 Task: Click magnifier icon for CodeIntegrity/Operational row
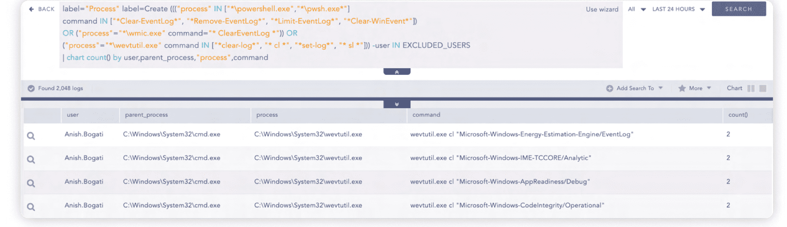[x=31, y=207]
